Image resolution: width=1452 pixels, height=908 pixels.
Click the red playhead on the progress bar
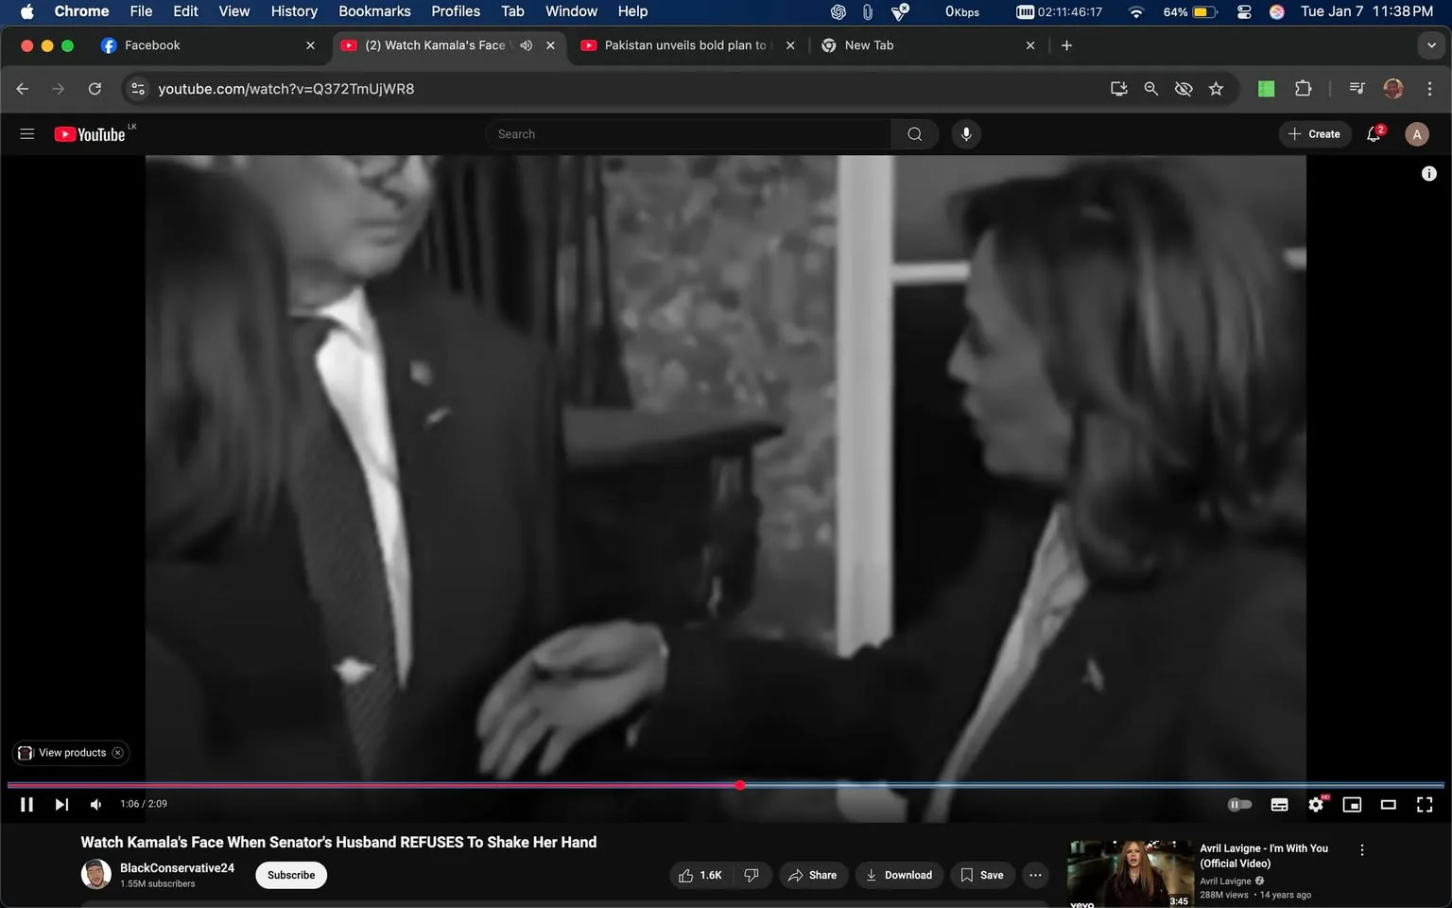click(740, 785)
